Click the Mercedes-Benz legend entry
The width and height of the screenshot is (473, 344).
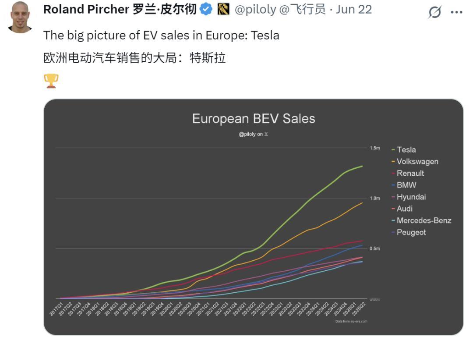(421, 220)
